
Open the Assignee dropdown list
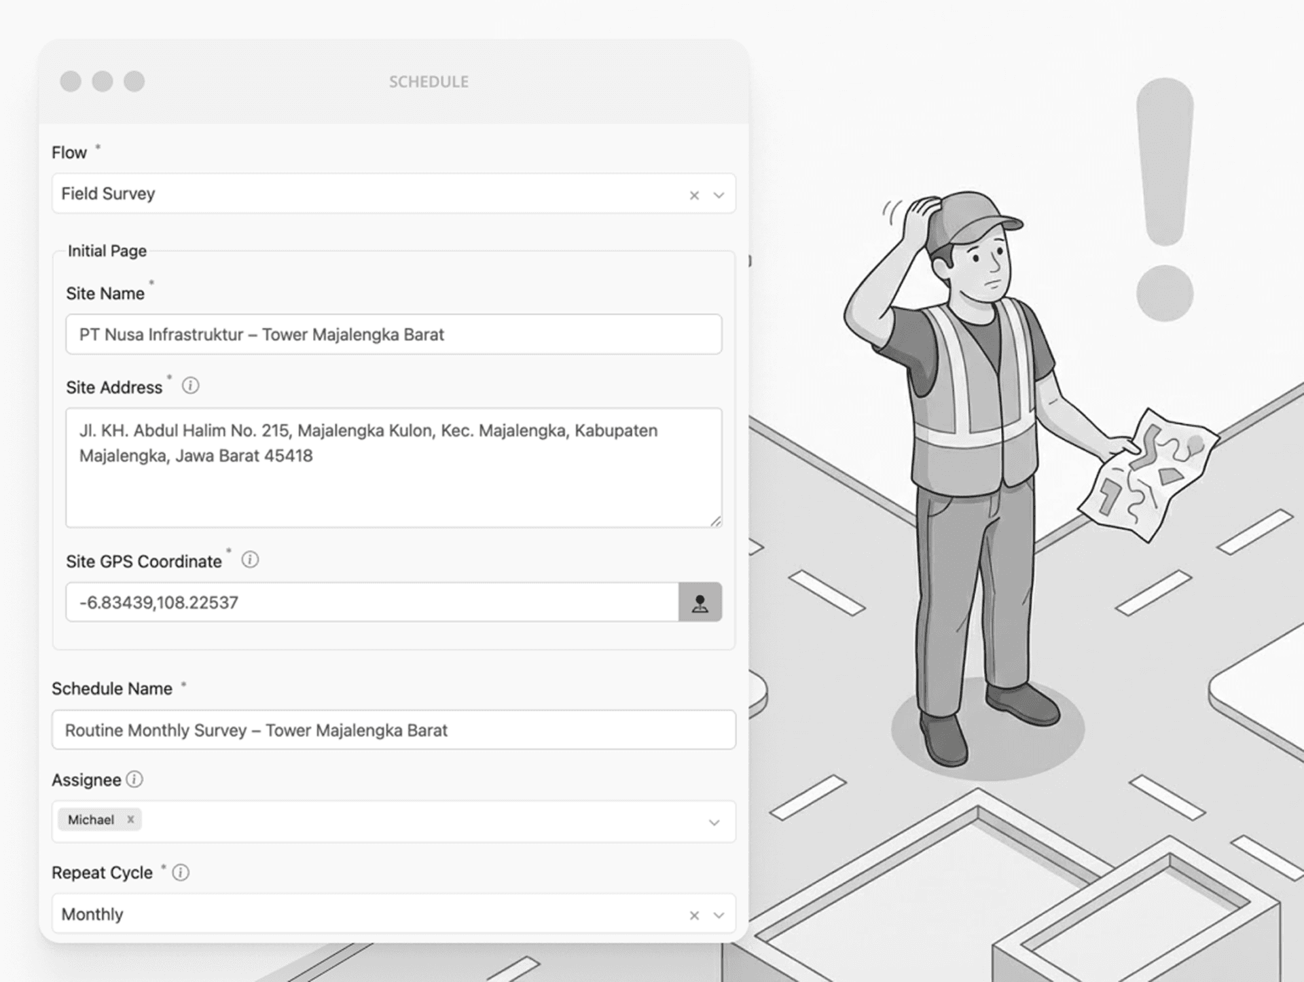[x=714, y=822]
